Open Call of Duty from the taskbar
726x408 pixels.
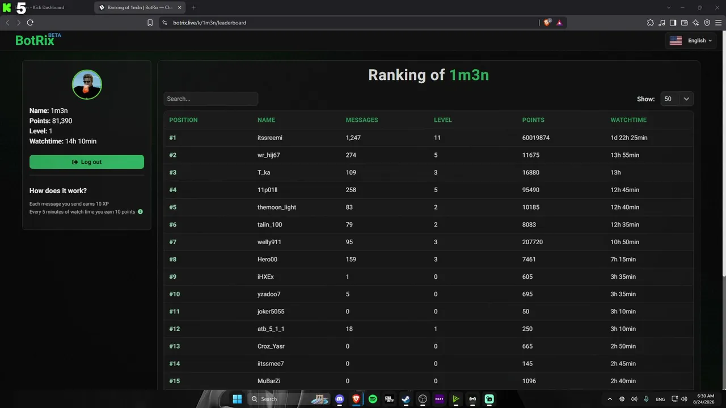389,399
